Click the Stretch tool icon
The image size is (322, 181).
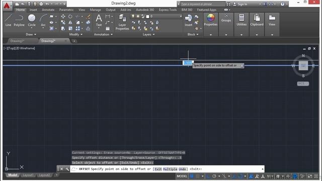pyautogui.click(x=63, y=28)
